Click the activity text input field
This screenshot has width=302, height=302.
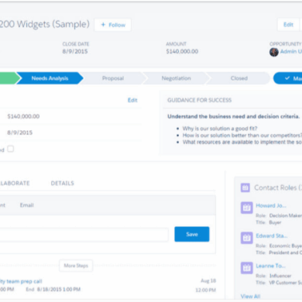click(84, 235)
